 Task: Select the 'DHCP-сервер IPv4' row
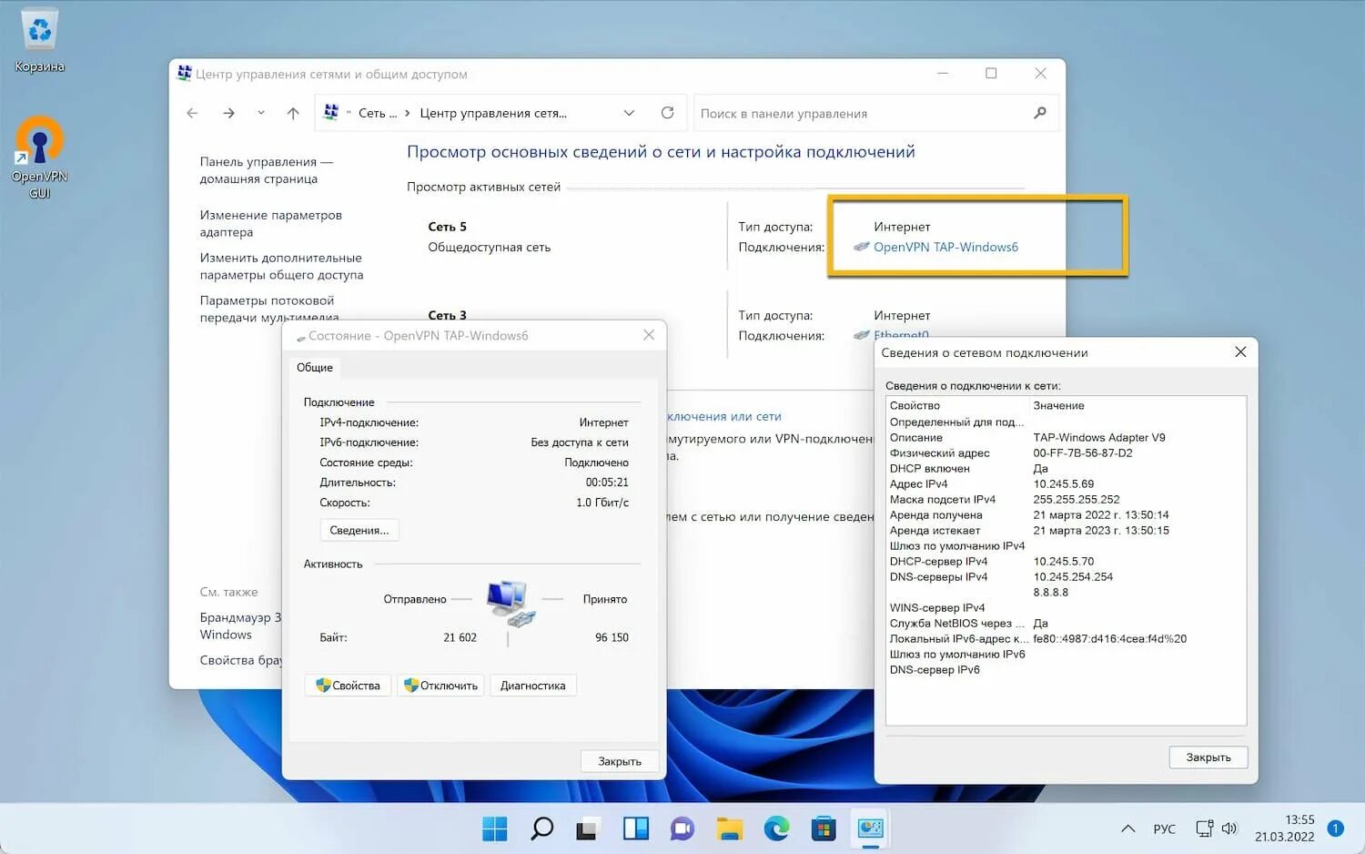pyautogui.click(x=1066, y=561)
